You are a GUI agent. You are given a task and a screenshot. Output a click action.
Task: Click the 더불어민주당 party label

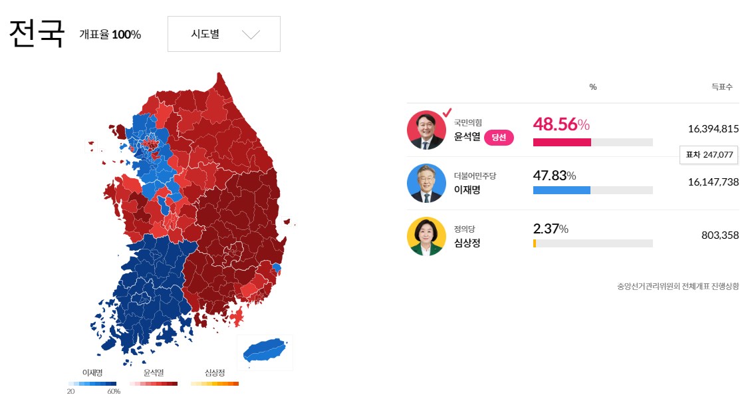point(475,176)
